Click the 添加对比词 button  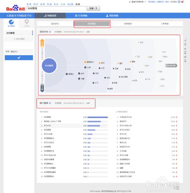pos(19,39)
